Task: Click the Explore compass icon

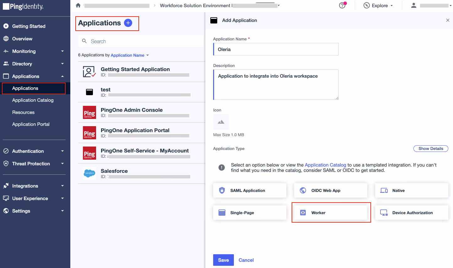Action: 366,5
